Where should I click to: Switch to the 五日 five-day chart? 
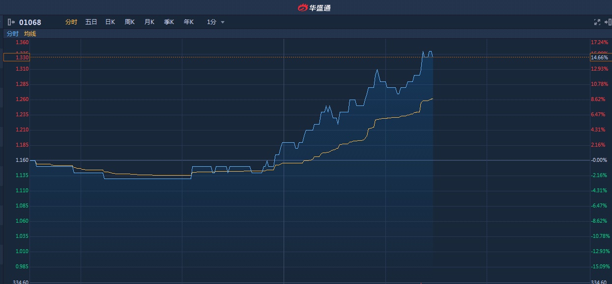(91, 22)
